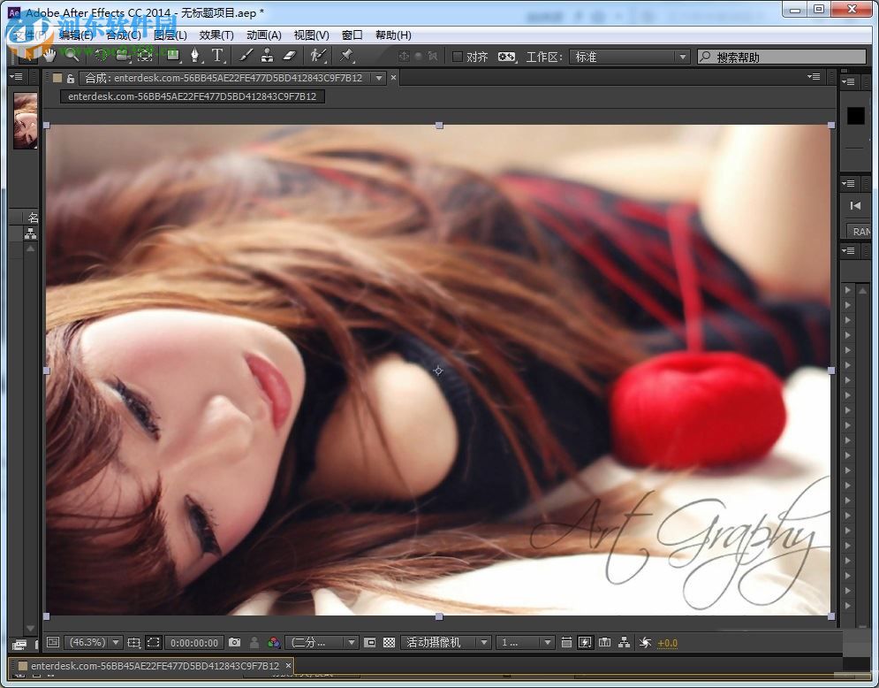The width and height of the screenshot is (879, 688).
Task: Select the Eraser tool
Action: coord(289,55)
